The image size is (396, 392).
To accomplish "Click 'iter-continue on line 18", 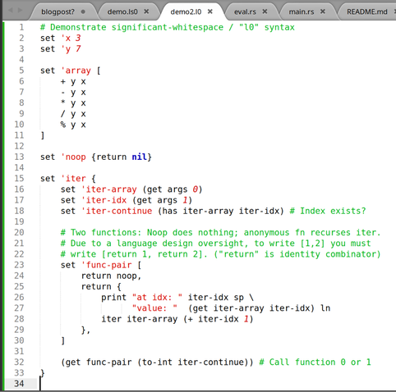I will pos(117,211).
